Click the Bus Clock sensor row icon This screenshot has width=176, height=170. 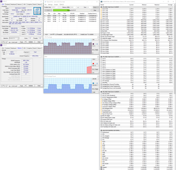[x=101, y=31]
